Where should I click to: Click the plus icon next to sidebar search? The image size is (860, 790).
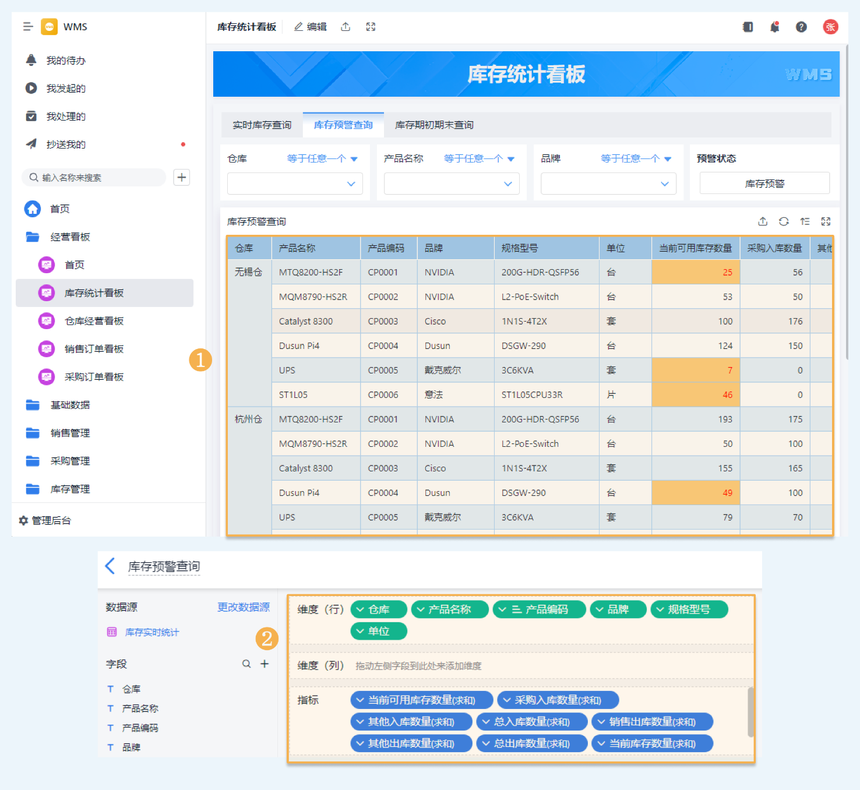tap(182, 177)
